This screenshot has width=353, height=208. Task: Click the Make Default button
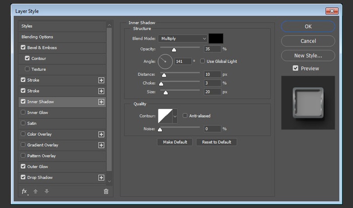click(x=175, y=142)
